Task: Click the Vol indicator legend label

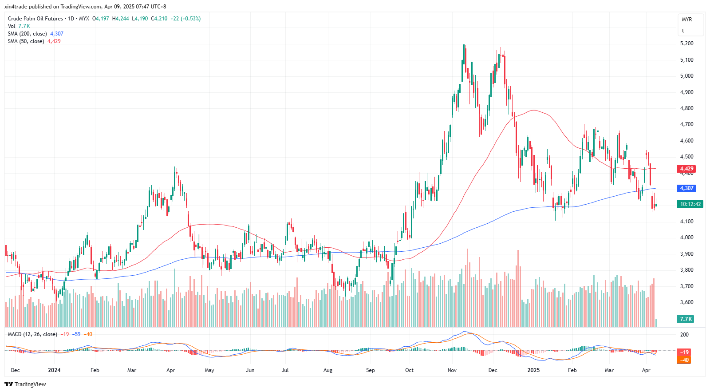Action: pos(12,26)
